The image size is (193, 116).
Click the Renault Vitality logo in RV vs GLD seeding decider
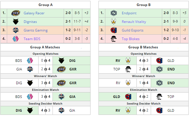point(128,111)
